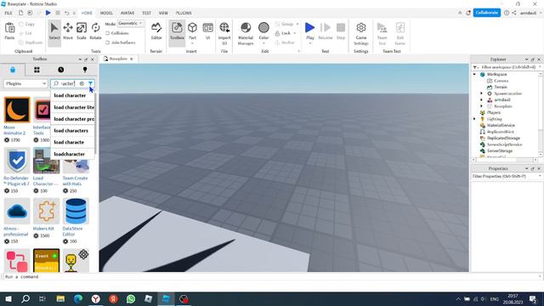Viewport: 544px width, 306px height.
Task: Choose 'load character pro' suggestion
Action: coord(72,119)
